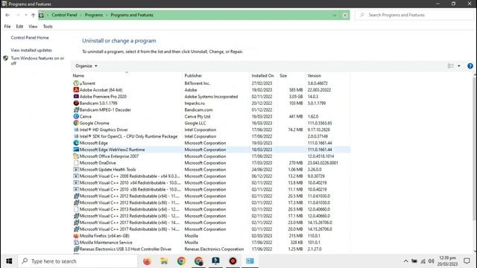Click the taskbar Type here to search box
The image size is (477, 268).
(78, 261)
